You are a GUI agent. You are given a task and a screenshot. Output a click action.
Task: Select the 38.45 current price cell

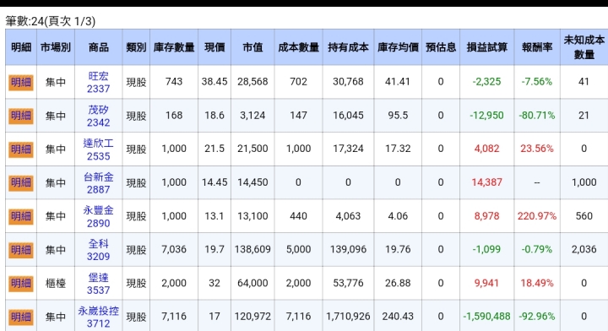(214, 82)
